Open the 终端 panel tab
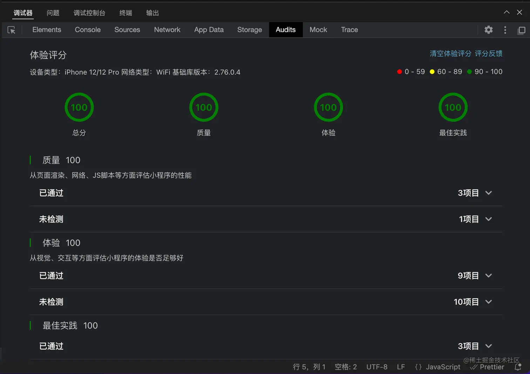Screen dimensions: 530x374 (x=126, y=13)
